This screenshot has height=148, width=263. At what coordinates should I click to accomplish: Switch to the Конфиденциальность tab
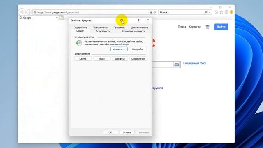pyautogui.click(x=133, y=31)
